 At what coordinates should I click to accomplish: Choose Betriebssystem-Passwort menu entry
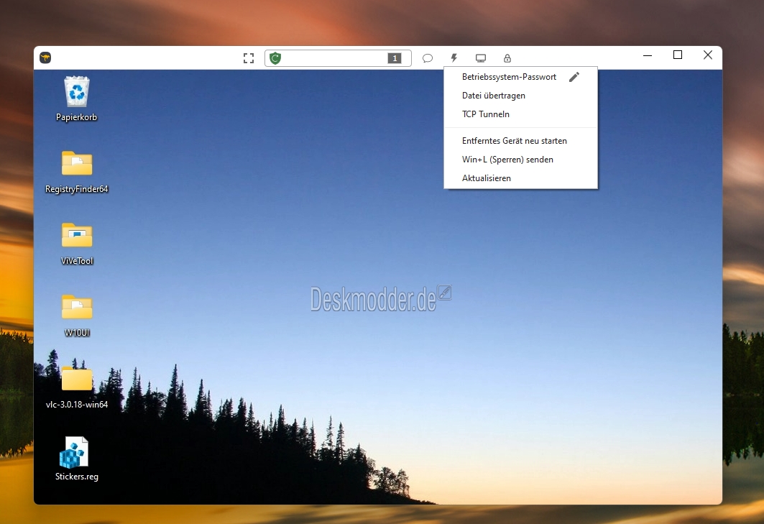coord(509,77)
